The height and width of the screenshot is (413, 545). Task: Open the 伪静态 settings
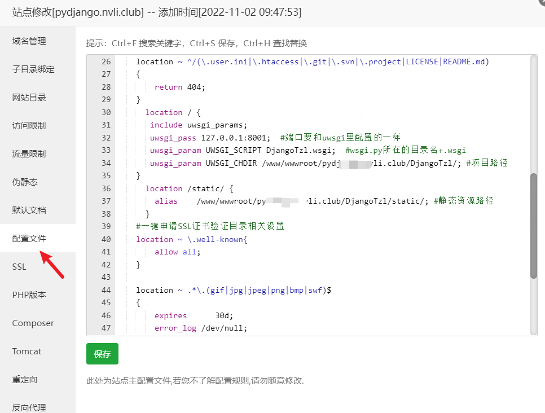click(25, 182)
